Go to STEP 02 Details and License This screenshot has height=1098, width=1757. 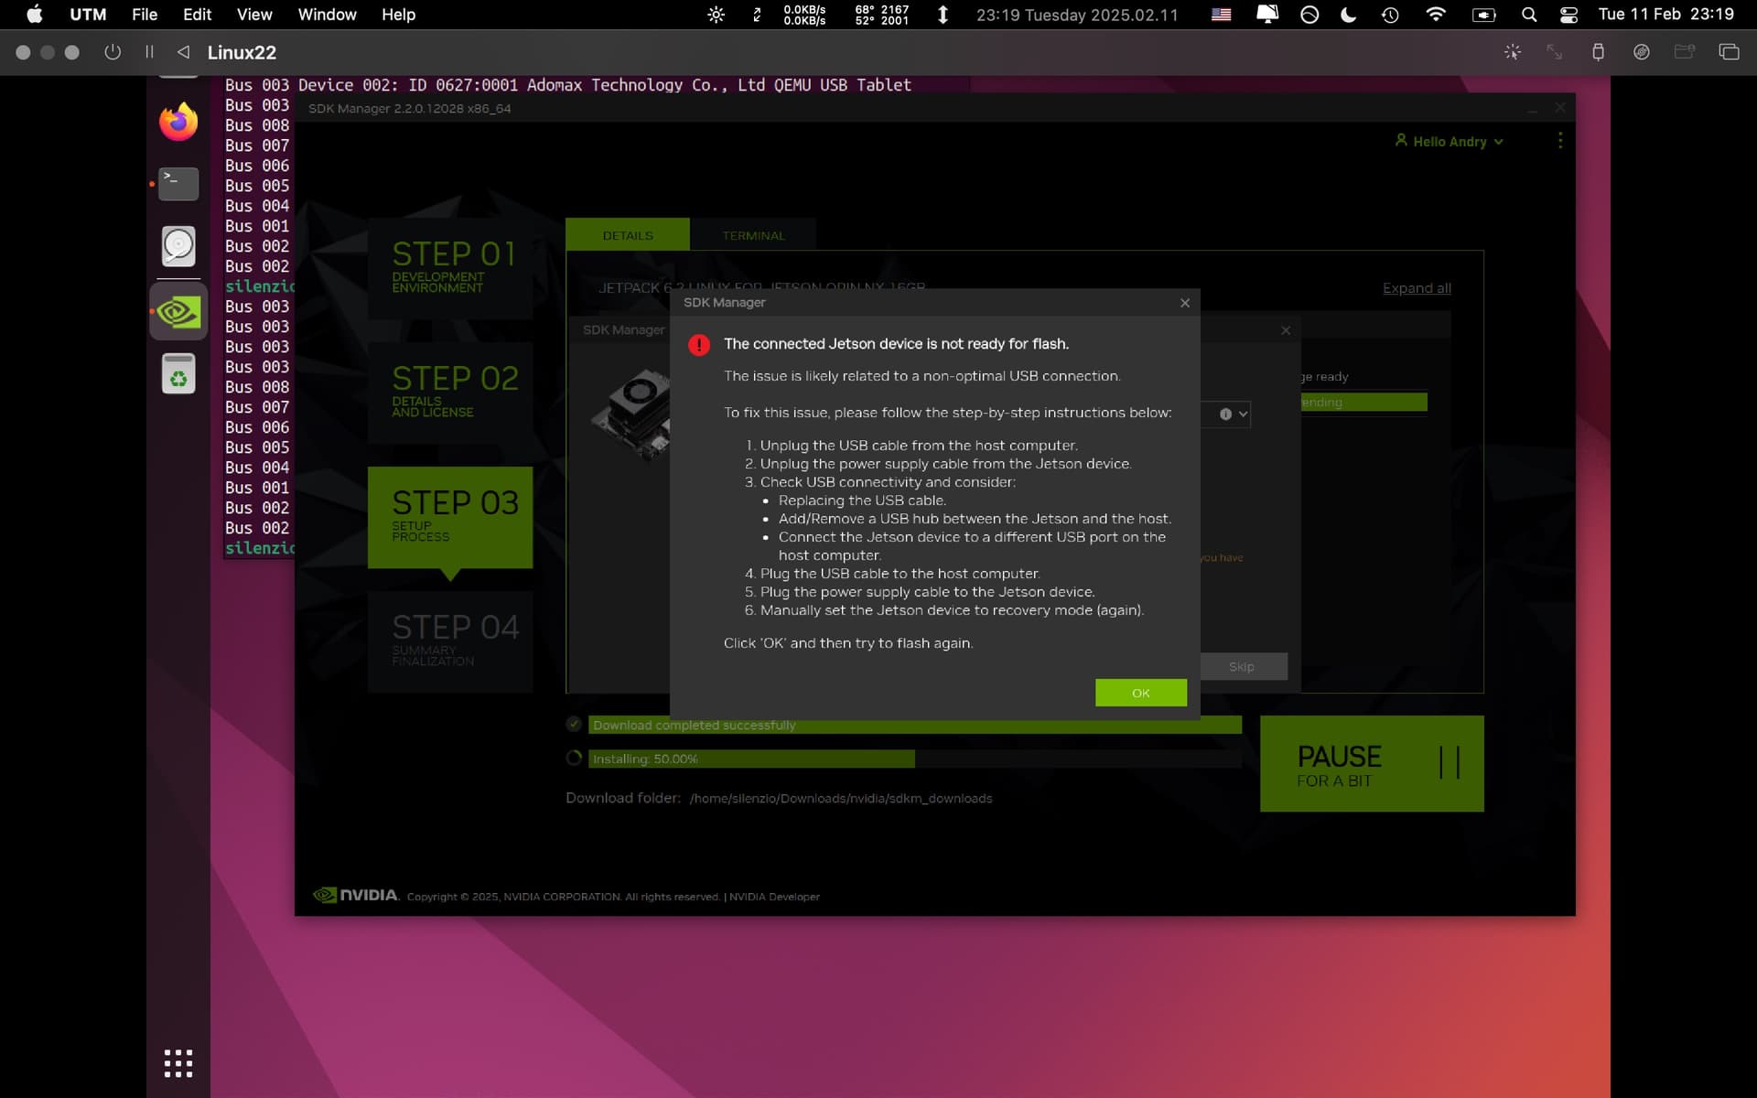[x=450, y=393]
